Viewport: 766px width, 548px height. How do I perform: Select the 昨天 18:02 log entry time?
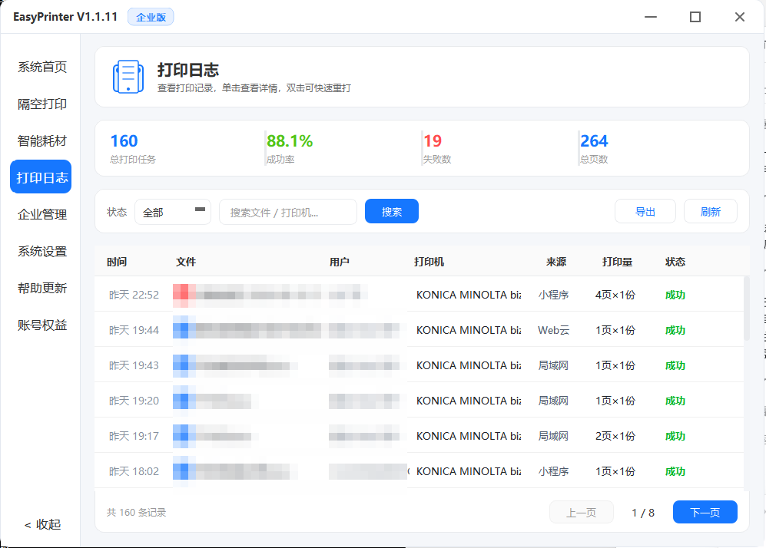pos(134,471)
